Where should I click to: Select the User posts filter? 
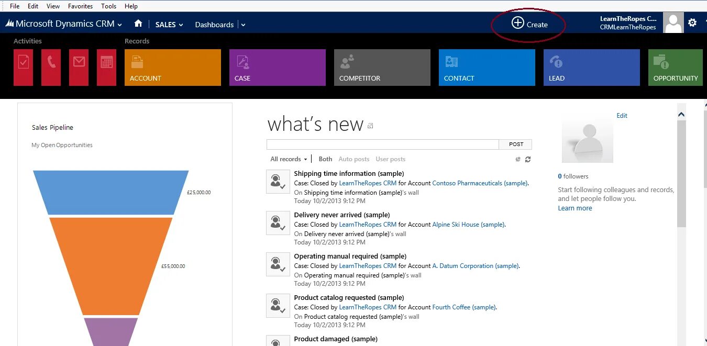390,159
